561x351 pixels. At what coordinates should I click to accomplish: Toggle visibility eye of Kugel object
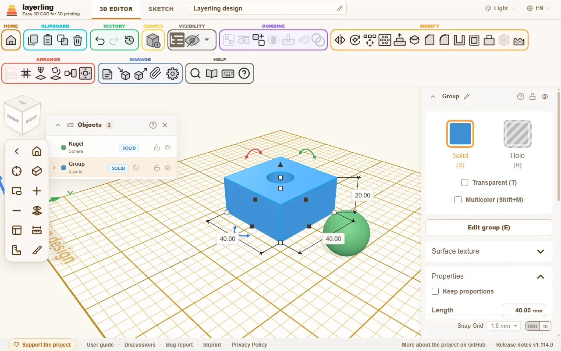(167, 147)
